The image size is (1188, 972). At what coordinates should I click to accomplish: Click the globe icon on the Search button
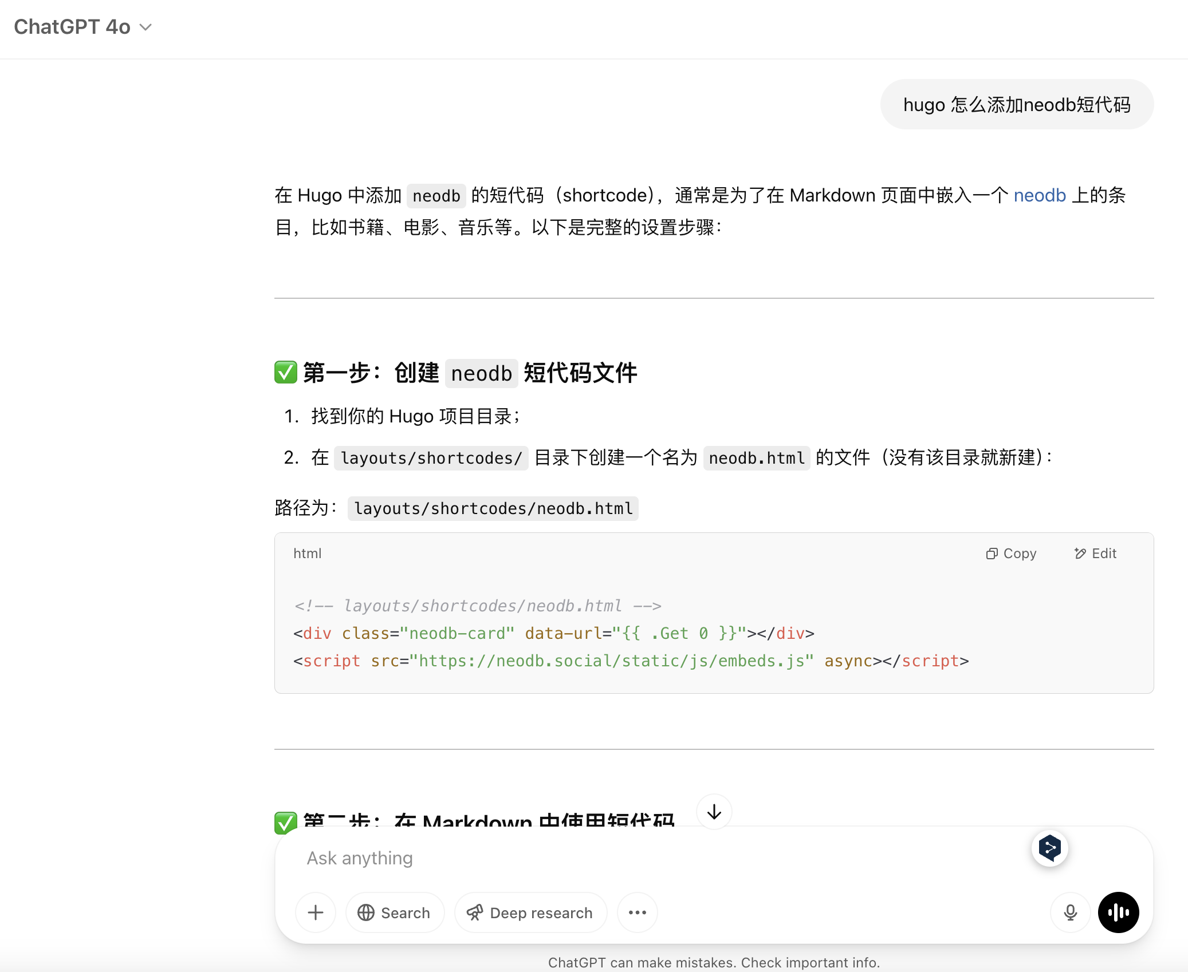pos(365,912)
